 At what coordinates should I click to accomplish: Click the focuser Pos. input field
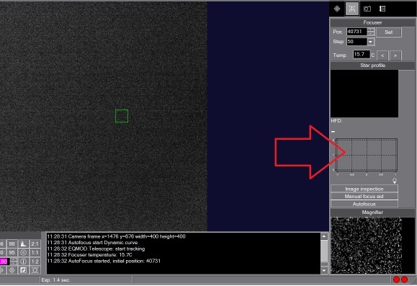click(357, 32)
